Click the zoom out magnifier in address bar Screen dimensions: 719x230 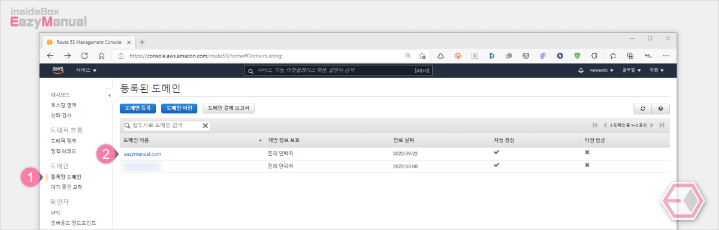point(408,55)
